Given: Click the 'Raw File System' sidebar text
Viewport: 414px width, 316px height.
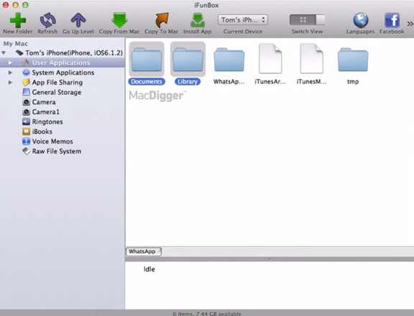Looking at the screenshot, I should click(x=57, y=152).
